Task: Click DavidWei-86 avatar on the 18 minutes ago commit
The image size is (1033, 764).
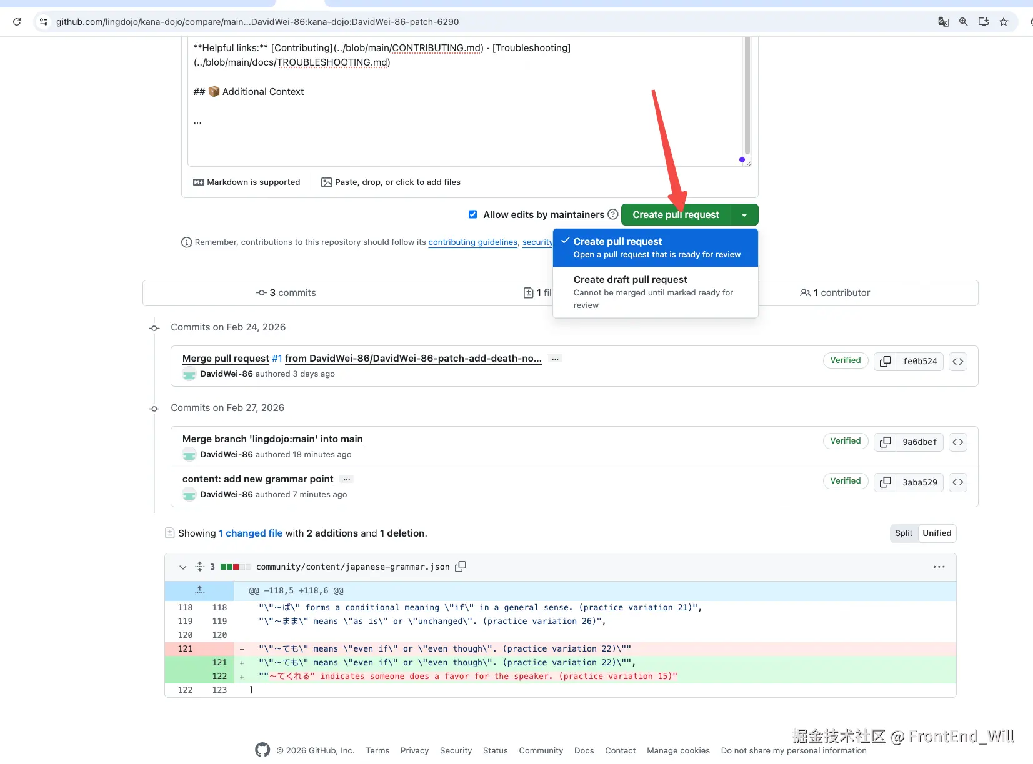Action: 189,455
